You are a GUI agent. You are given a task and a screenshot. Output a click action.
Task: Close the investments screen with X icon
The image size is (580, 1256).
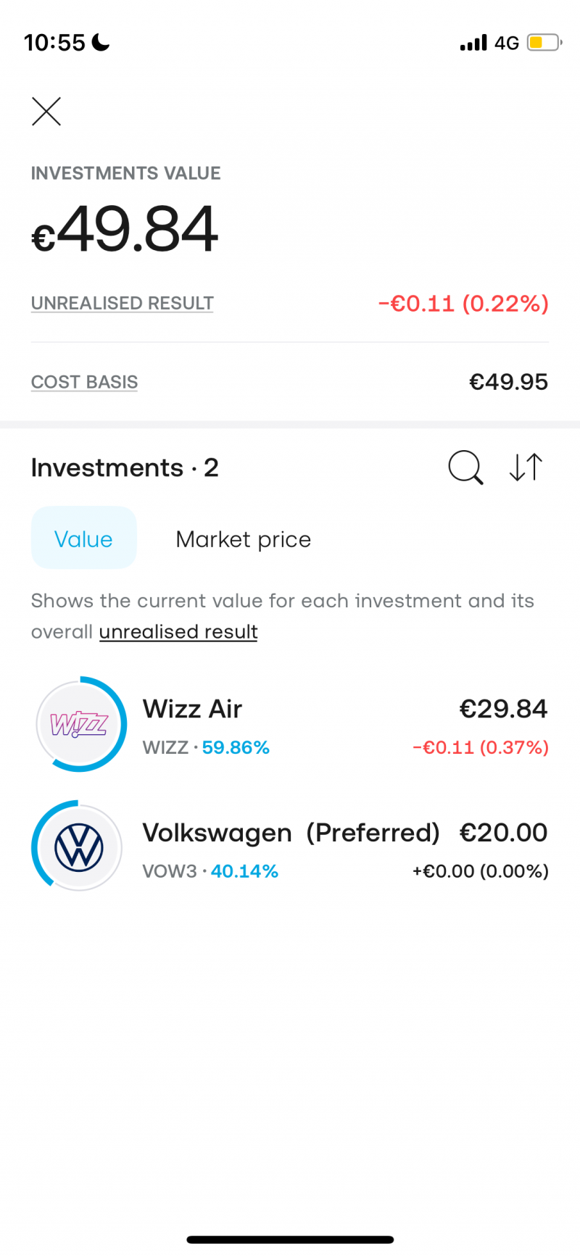coord(46,112)
